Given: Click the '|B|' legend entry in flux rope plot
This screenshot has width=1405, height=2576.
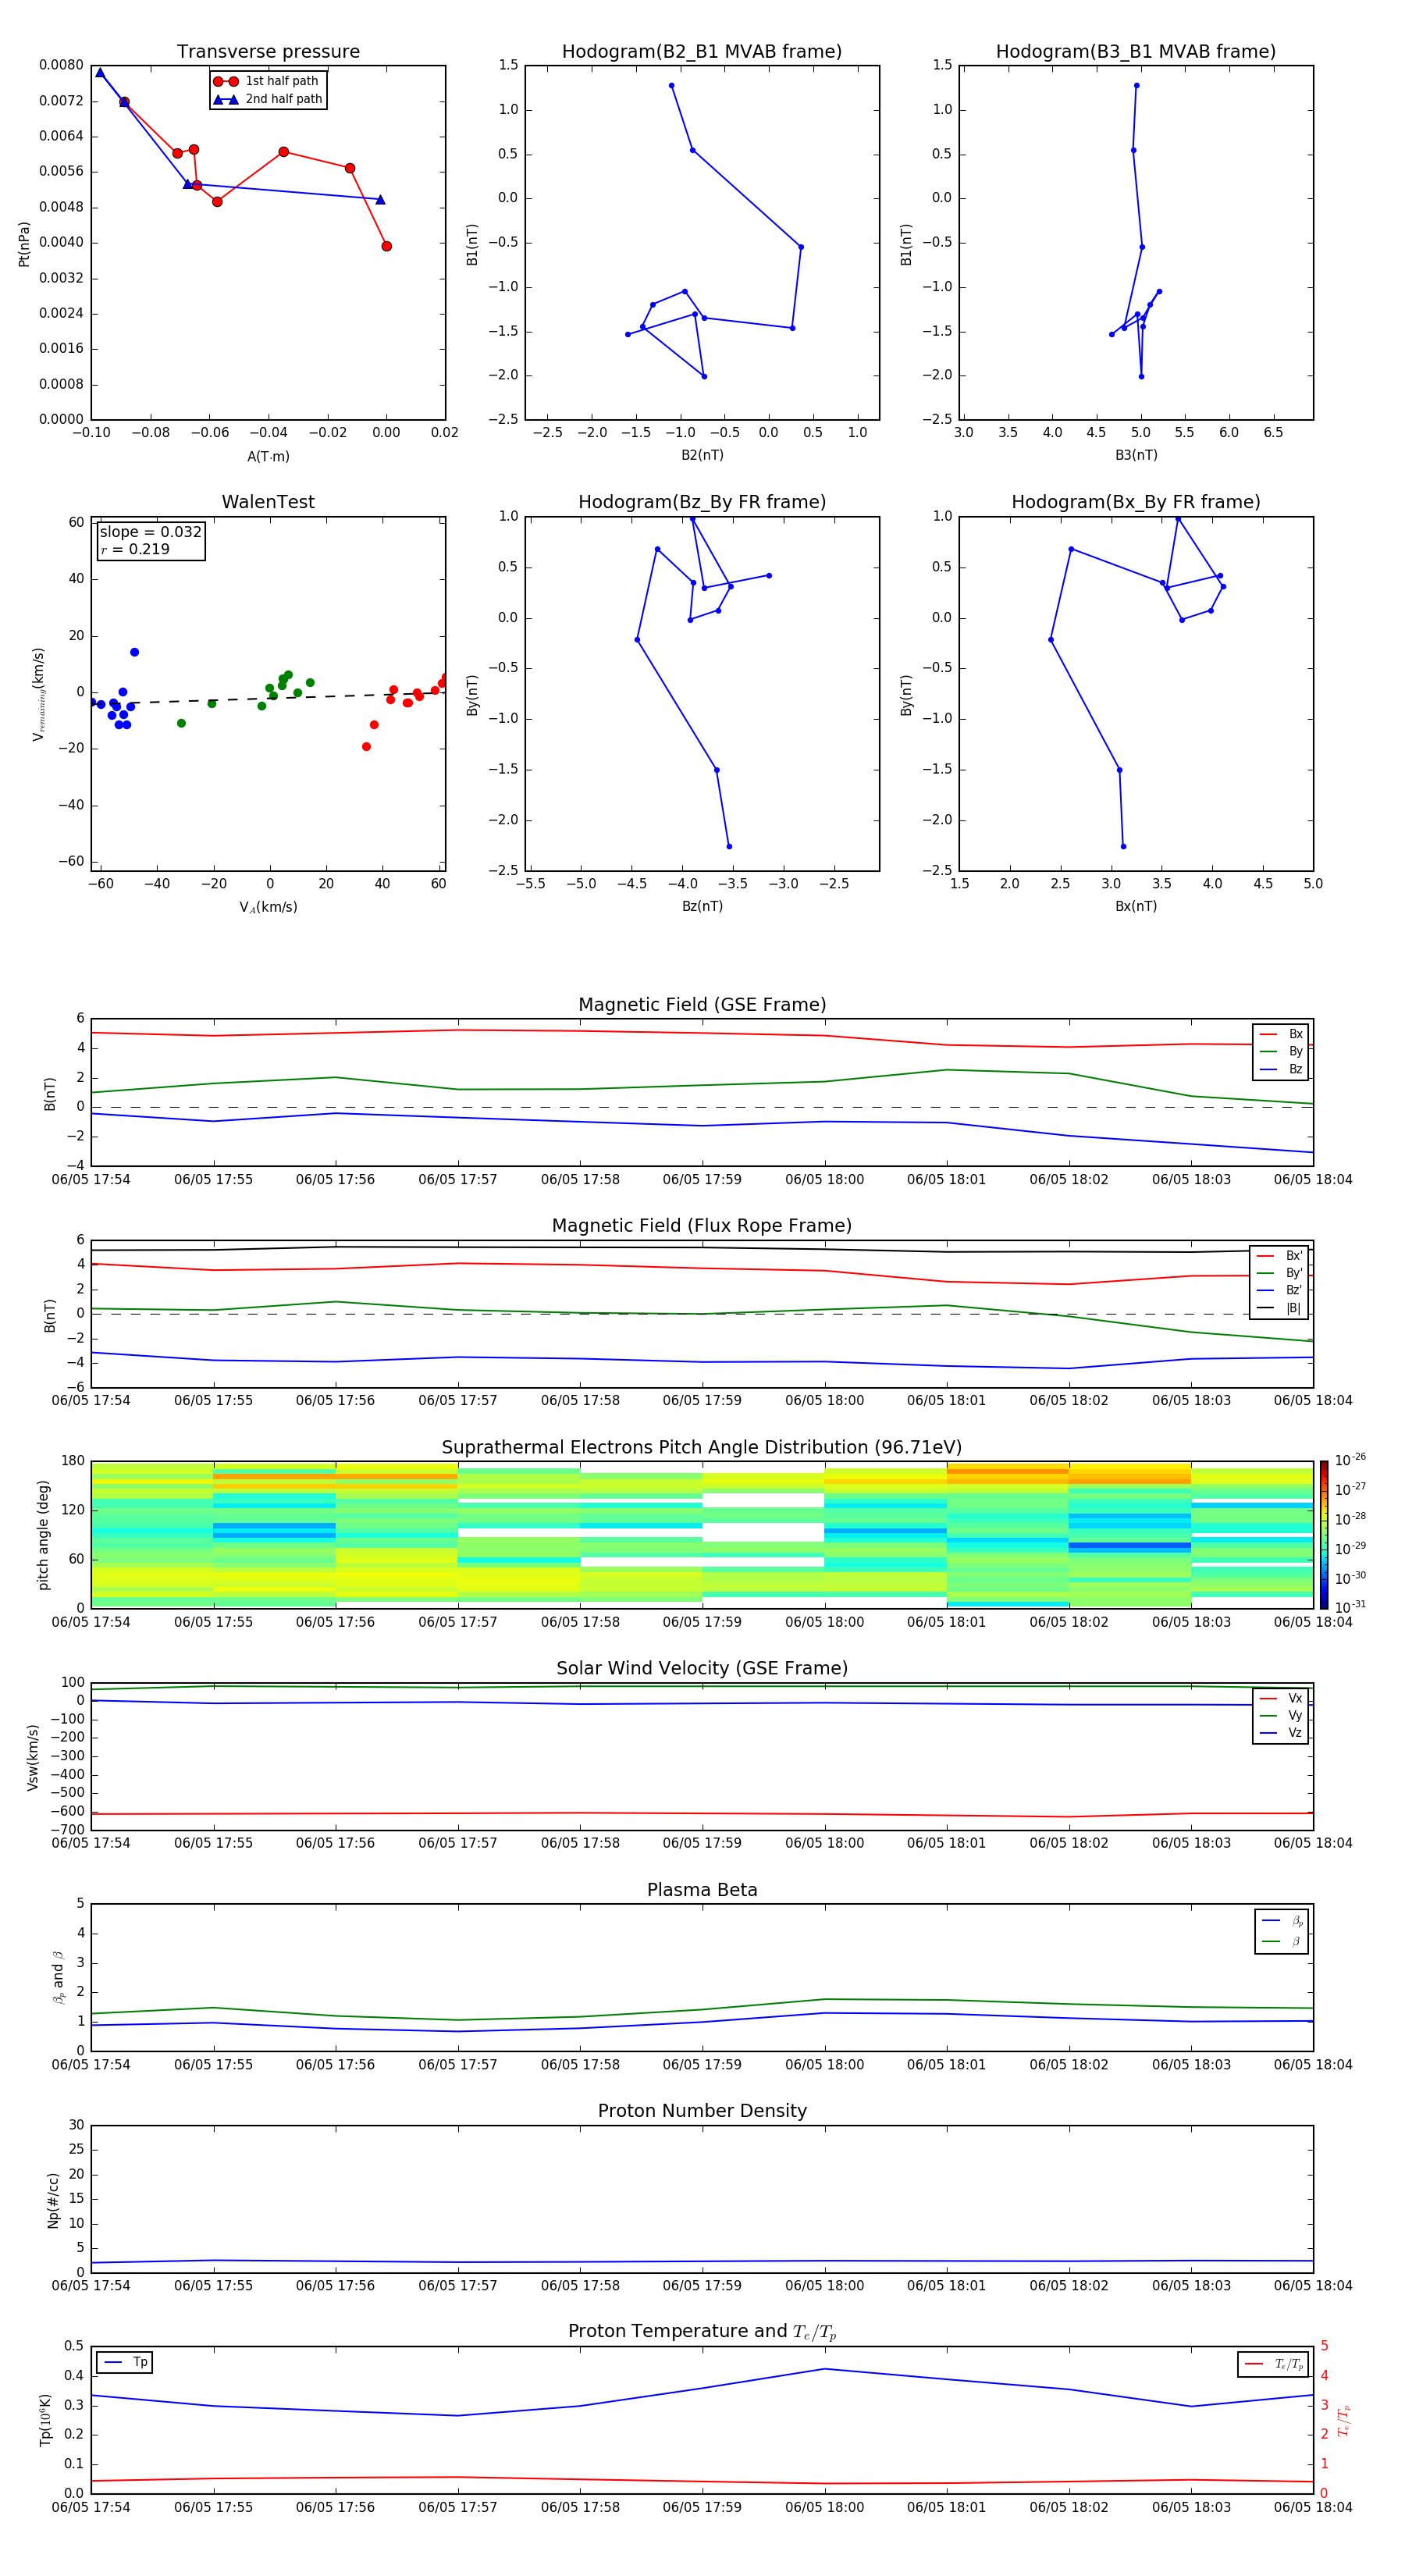Looking at the screenshot, I should click(1279, 1308).
